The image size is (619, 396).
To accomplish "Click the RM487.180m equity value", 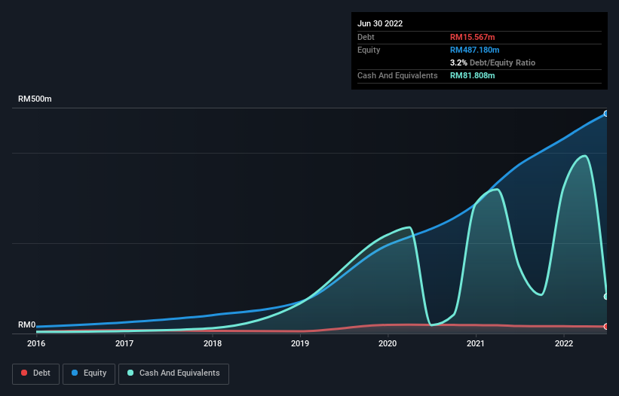I will [474, 50].
